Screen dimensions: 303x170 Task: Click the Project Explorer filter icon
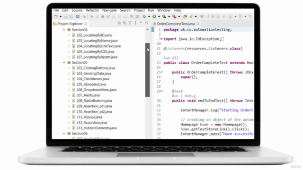[x=130, y=23]
